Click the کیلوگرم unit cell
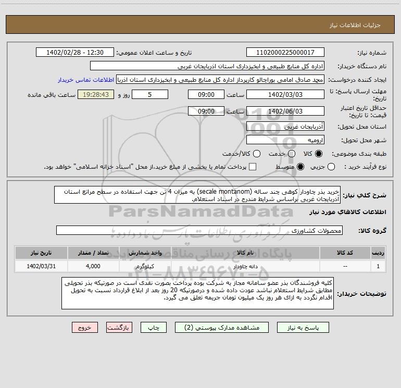The height and width of the screenshot is (388, 401). coord(145,266)
